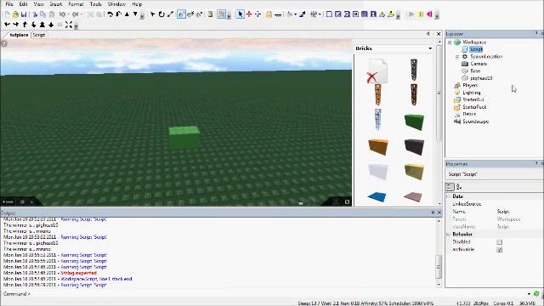The image size is (544, 306).
Task: Click the rotate circular arrow tool
Action: [161, 14]
